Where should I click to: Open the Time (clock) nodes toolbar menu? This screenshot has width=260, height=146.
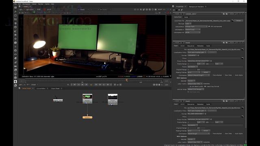tap(15, 15)
